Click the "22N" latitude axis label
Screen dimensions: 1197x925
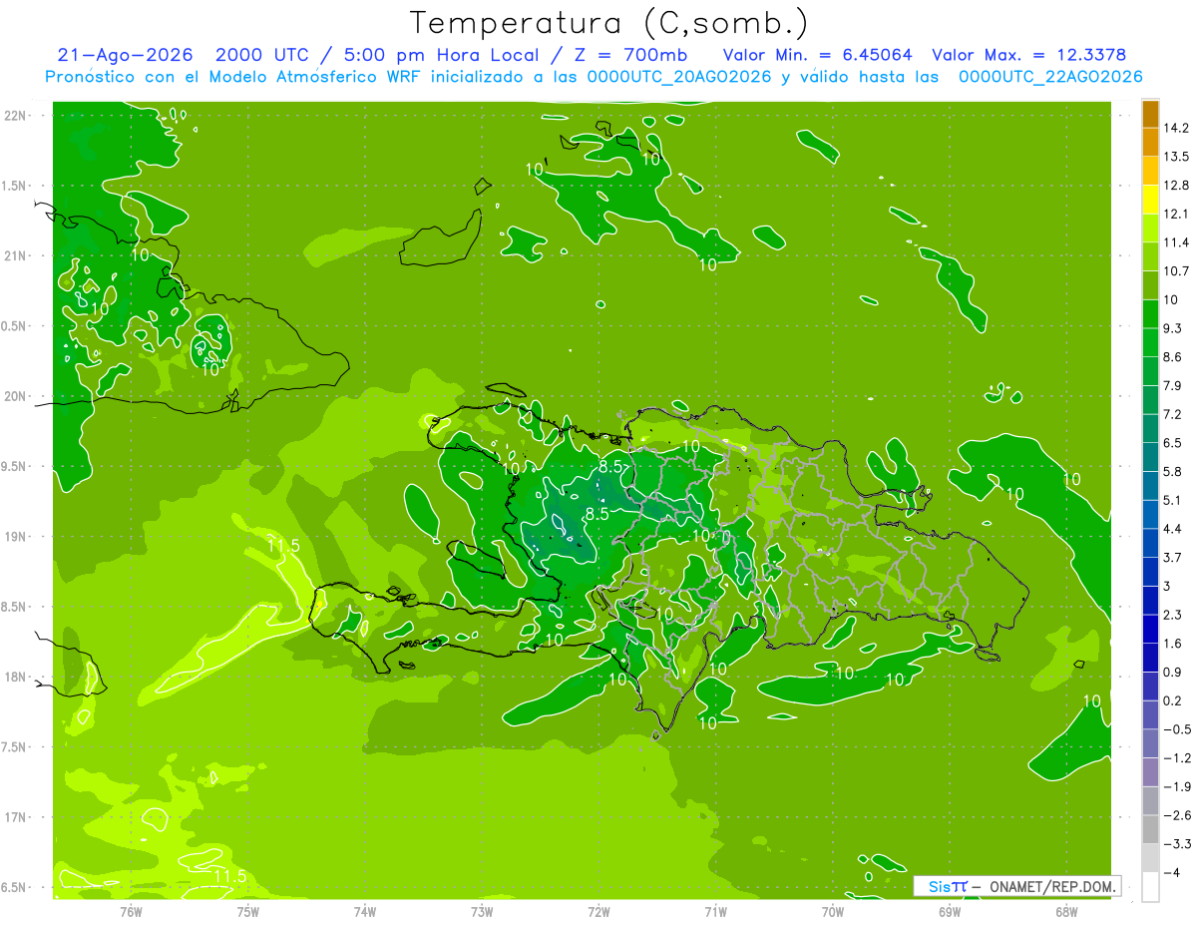pos(15,116)
